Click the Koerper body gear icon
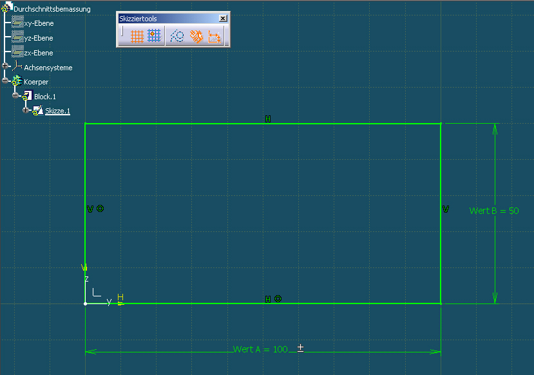 (17, 81)
